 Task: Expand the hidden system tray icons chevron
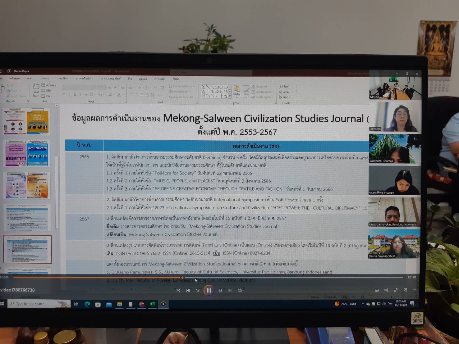(363, 304)
